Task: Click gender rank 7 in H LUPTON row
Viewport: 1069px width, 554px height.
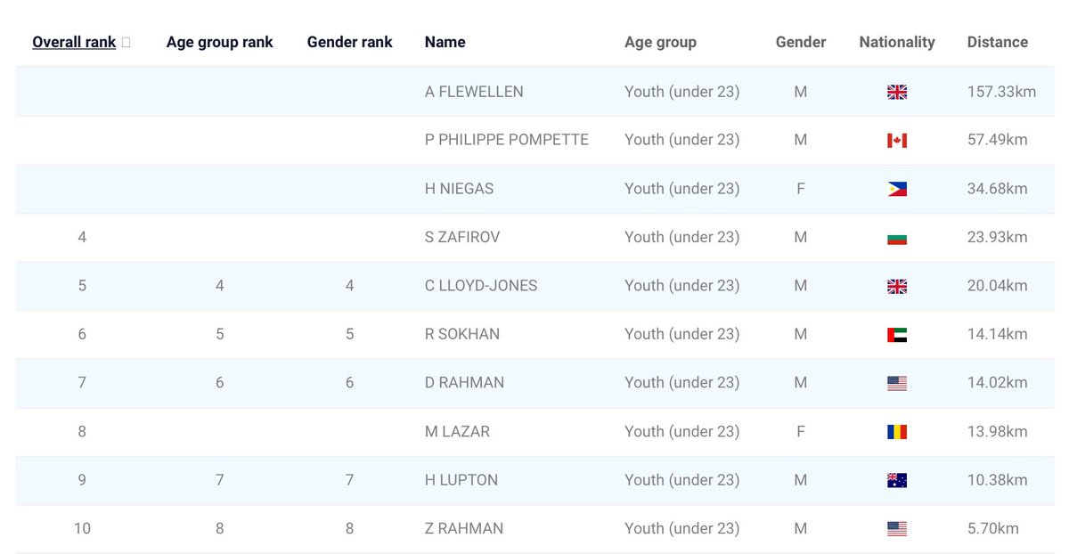Action: [x=349, y=479]
